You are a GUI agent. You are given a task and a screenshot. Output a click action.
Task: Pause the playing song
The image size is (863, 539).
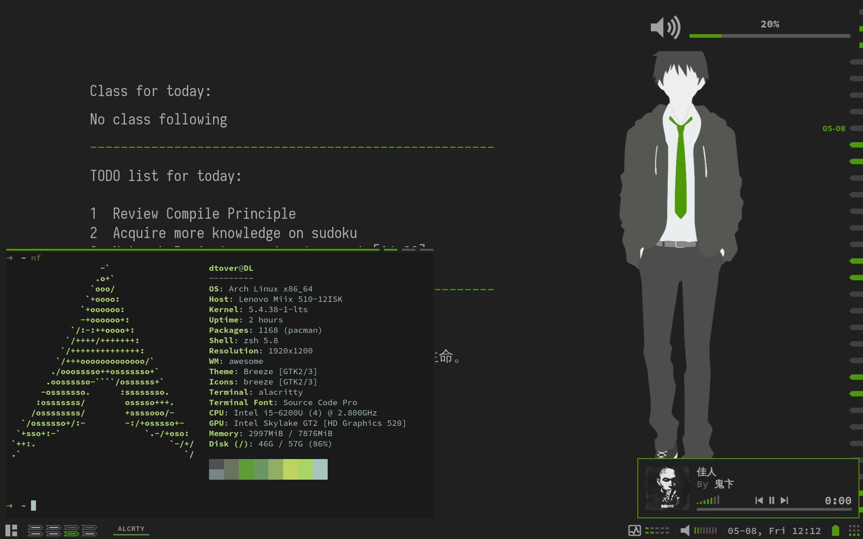pos(772,500)
